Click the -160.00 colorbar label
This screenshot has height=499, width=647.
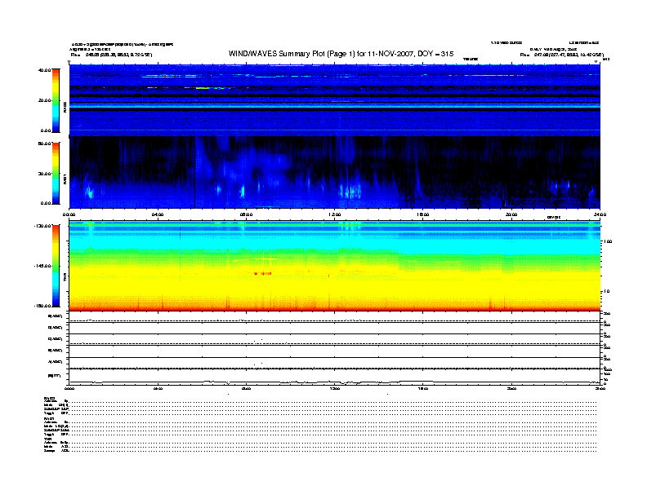[x=43, y=306]
